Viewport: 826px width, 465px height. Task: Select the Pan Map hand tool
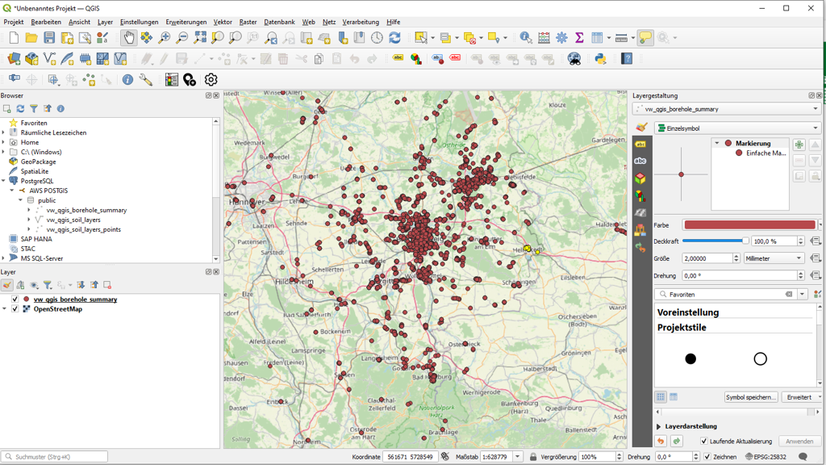(128, 38)
